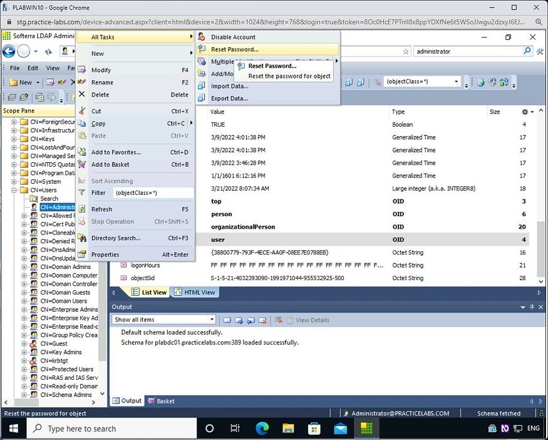Screen dimensions: 548x440
Task: Click the Chrome zoom magnifier icon
Action: coord(539,22)
